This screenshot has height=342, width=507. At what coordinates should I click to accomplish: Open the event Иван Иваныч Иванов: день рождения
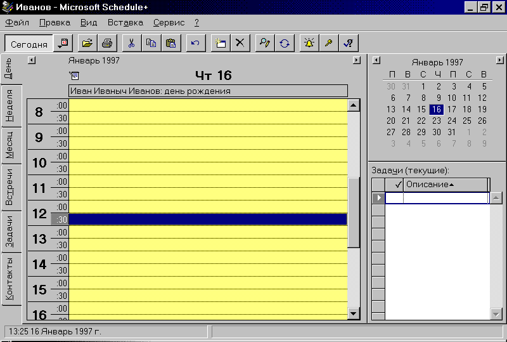(x=209, y=91)
